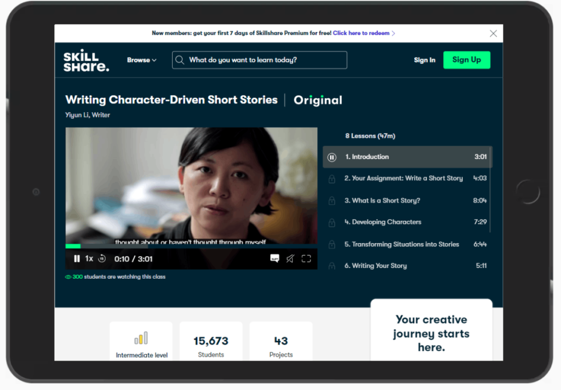Enter fullscreen video mode
This screenshot has height=390, width=561.
[306, 259]
